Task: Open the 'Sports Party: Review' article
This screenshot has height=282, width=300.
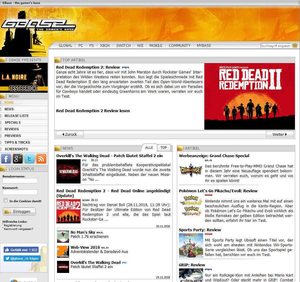Action: tap(200, 230)
